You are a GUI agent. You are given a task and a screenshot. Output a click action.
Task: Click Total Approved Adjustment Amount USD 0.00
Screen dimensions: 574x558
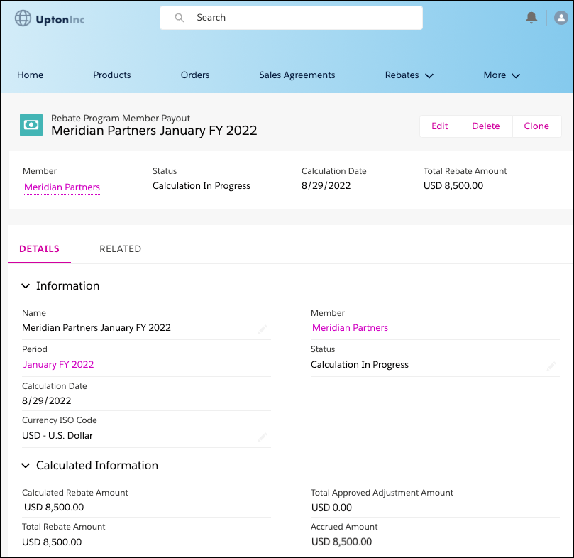[331, 508]
